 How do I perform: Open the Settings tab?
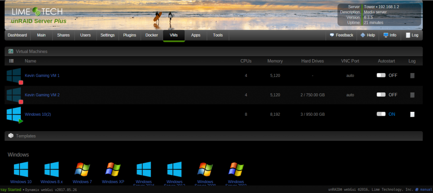(x=107, y=35)
